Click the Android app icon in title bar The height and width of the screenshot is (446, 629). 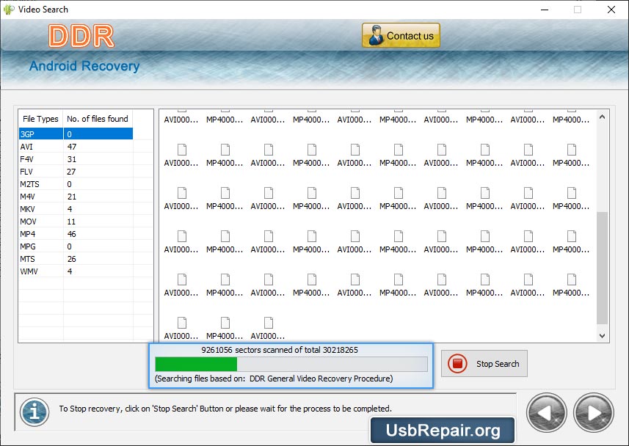pos(9,10)
